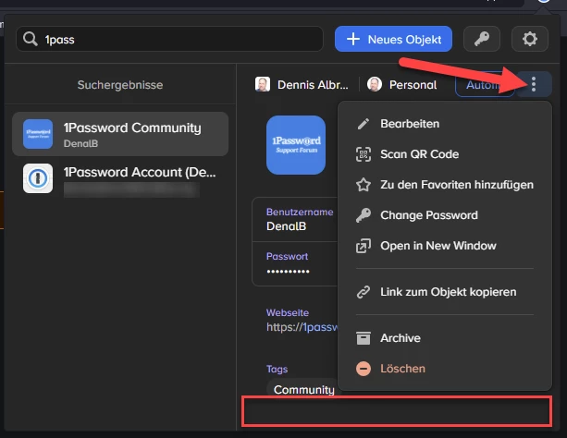Screen dimensions: 567x438
Task: Click the large 1Password Support Forum icon
Action: click(x=296, y=145)
